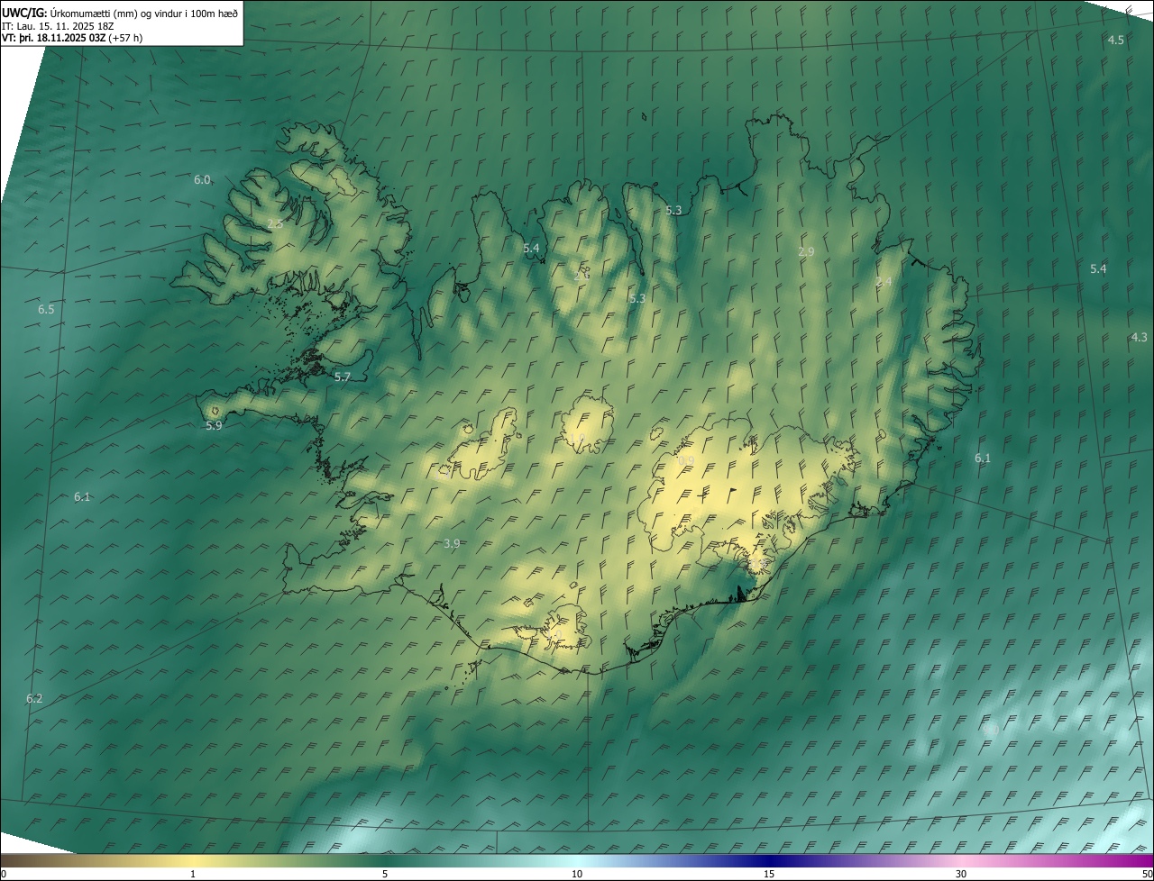
Task: Click the colorbar tick label 15
Action: (x=769, y=875)
